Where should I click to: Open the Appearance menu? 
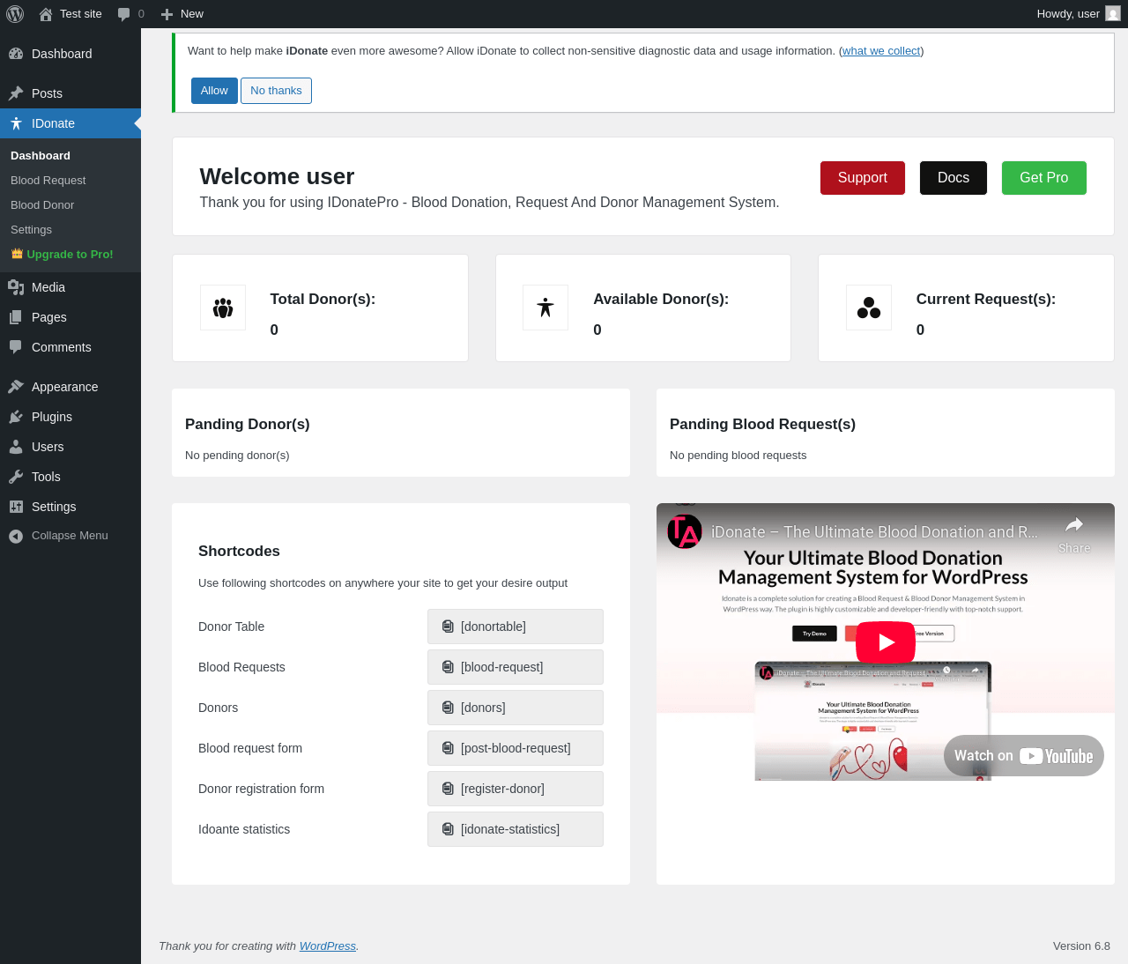point(65,387)
